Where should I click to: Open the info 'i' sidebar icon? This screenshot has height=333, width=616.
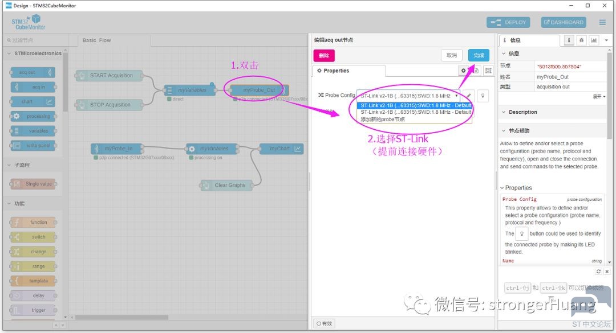tap(569, 40)
